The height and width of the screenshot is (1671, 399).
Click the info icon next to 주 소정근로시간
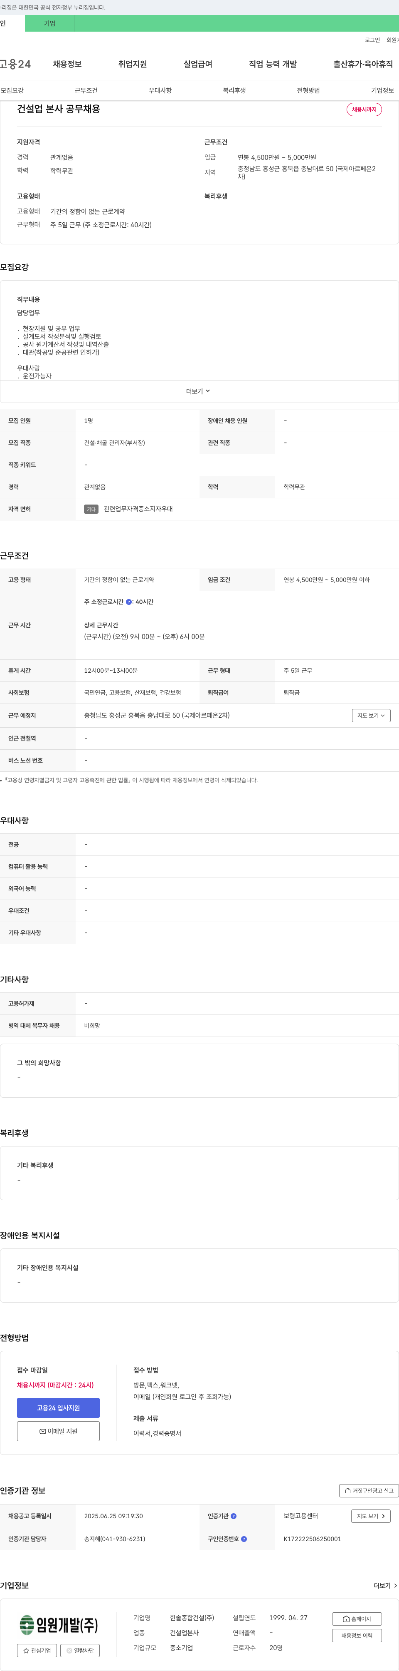coord(128,602)
